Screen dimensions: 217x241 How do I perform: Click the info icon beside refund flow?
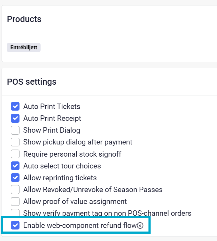tap(140, 226)
